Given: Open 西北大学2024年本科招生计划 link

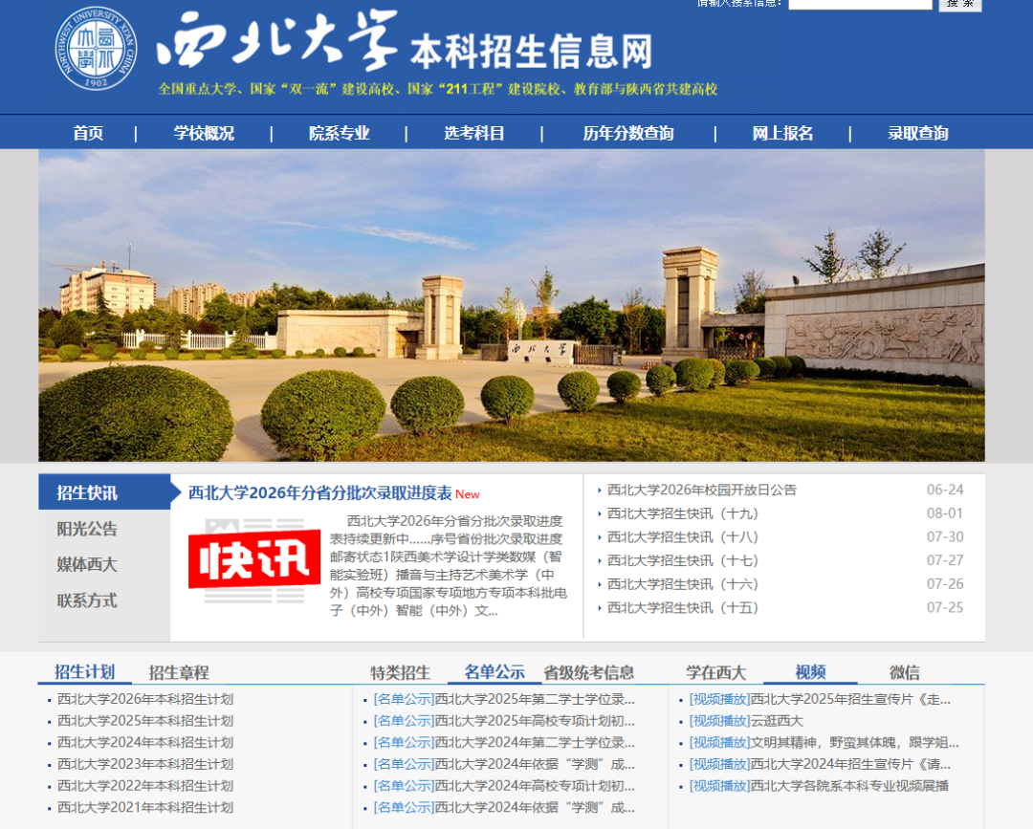Looking at the screenshot, I should coord(145,743).
